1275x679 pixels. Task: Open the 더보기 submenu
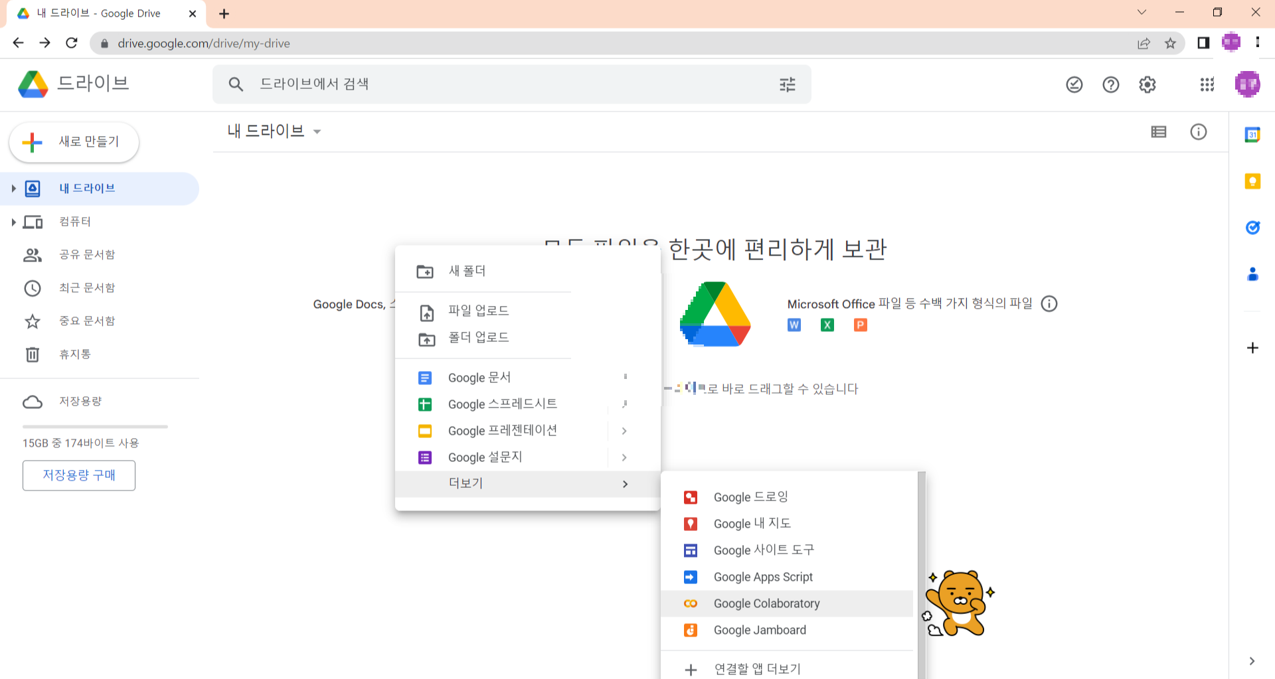pyautogui.click(x=528, y=484)
